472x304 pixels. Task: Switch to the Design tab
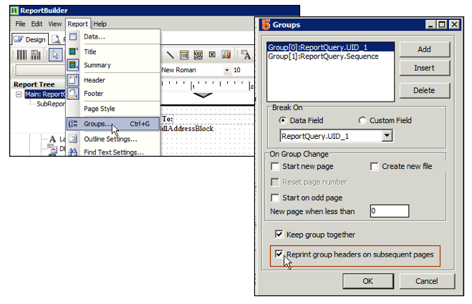(30, 39)
